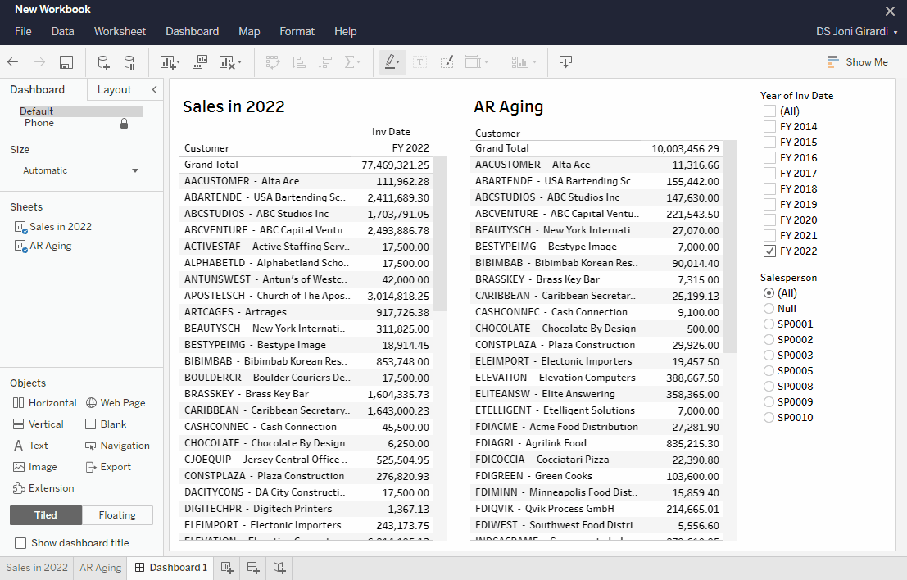Select salesperson SP0003 radio button

(769, 356)
